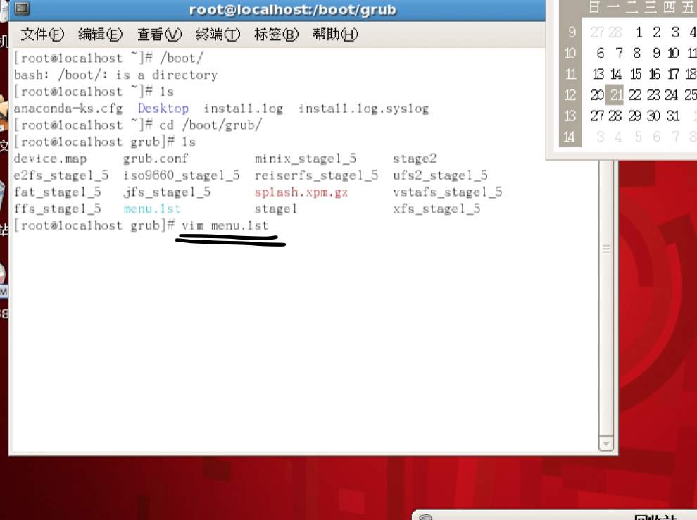Screen dimensions: 697x520
Task: Select day 30 in the calendar
Action: 653,116
